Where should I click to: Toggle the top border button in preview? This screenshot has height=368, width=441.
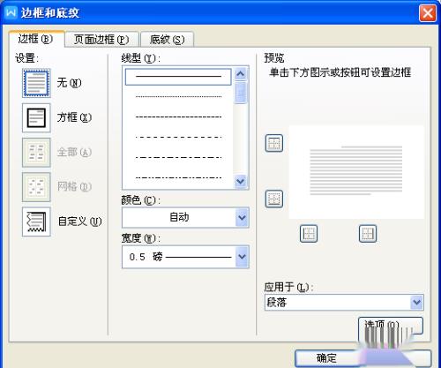coord(274,143)
